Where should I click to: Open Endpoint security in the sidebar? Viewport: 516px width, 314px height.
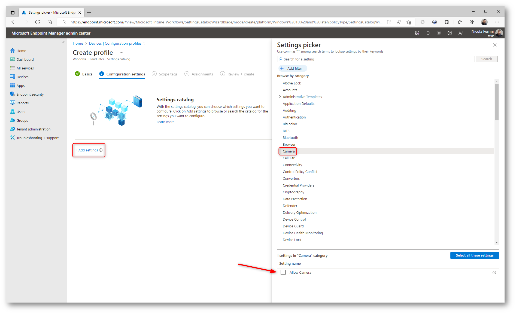pyautogui.click(x=30, y=94)
